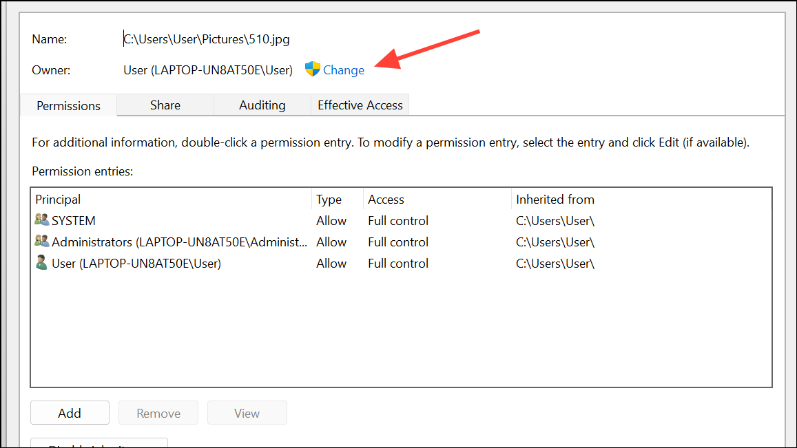Click the file path C:\Users\User\Pictures\510.jpg

207,39
